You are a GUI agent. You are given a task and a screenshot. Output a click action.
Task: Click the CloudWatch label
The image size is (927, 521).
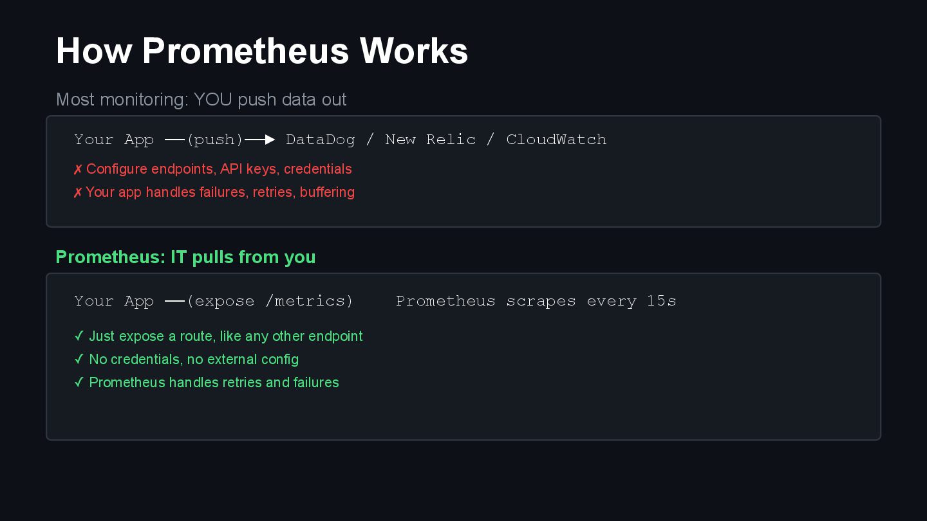pyautogui.click(x=556, y=140)
